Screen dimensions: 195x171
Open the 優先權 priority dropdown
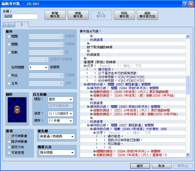coord(57,136)
